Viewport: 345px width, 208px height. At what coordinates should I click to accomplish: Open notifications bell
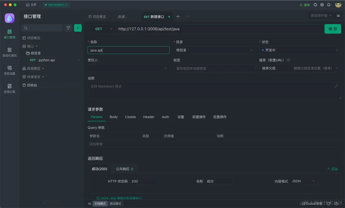coord(329,5)
